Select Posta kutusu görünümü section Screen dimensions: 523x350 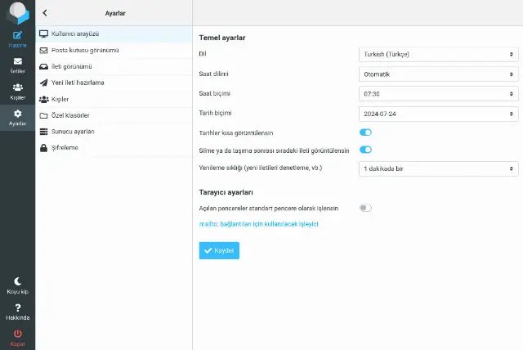(x=114, y=51)
